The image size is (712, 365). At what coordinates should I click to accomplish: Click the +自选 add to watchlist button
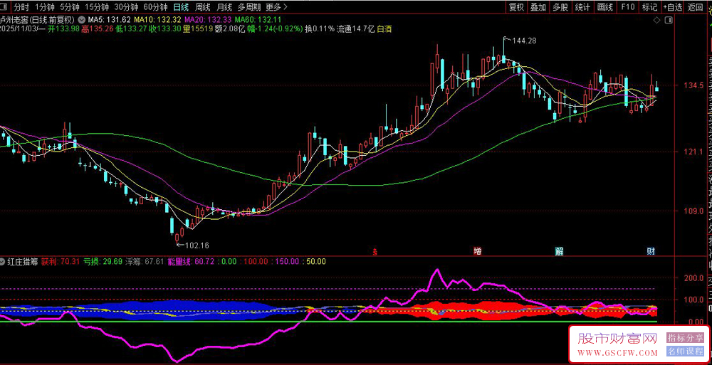click(672, 7)
